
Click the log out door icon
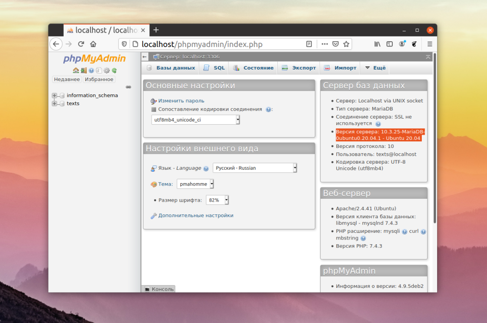(x=84, y=70)
